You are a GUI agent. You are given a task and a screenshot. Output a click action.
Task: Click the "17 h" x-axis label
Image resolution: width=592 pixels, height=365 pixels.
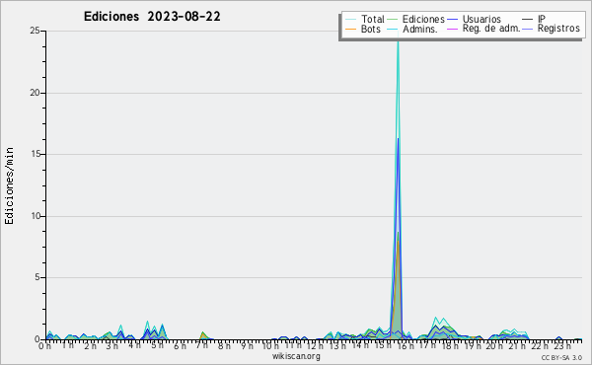coord(427,345)
